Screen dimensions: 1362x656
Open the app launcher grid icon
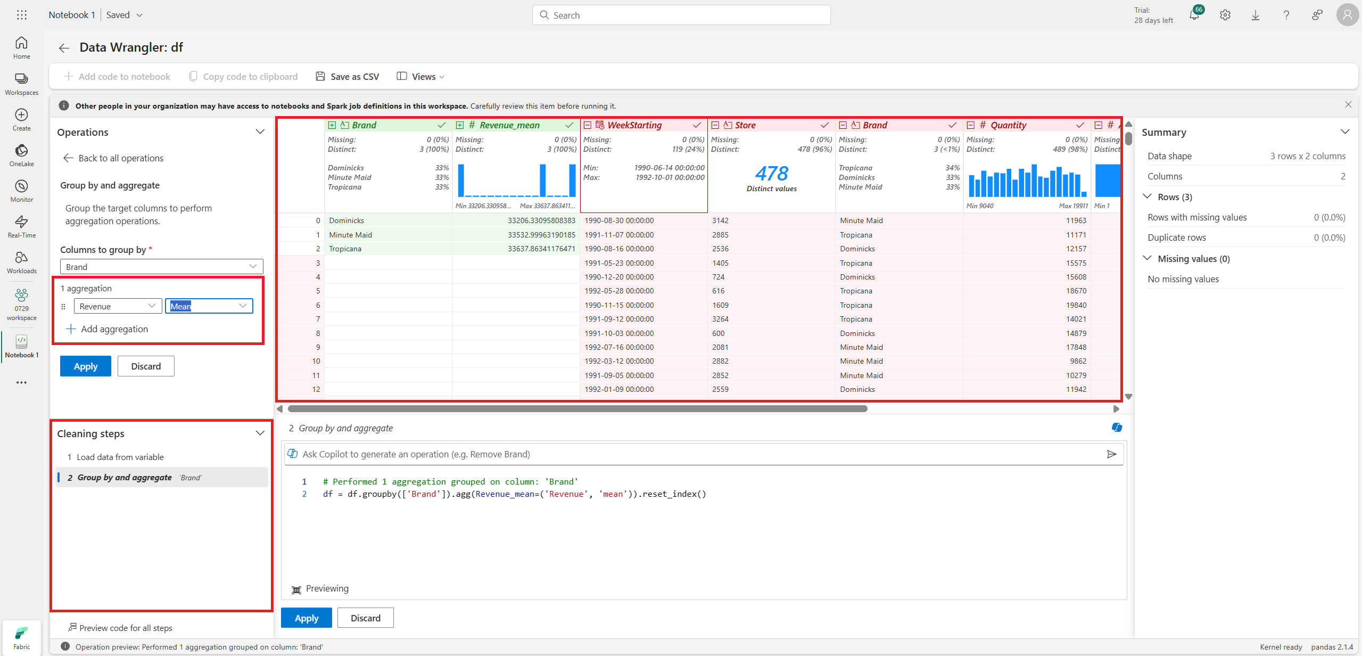[21, 15]
